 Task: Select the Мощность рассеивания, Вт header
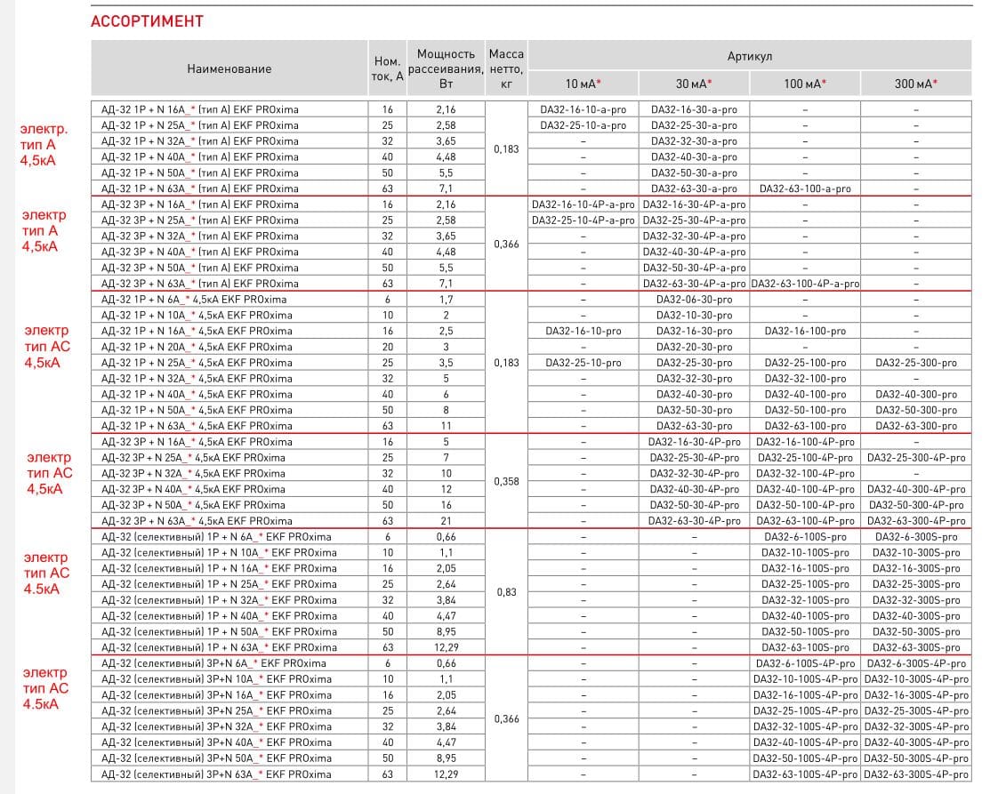pos(446,68)
